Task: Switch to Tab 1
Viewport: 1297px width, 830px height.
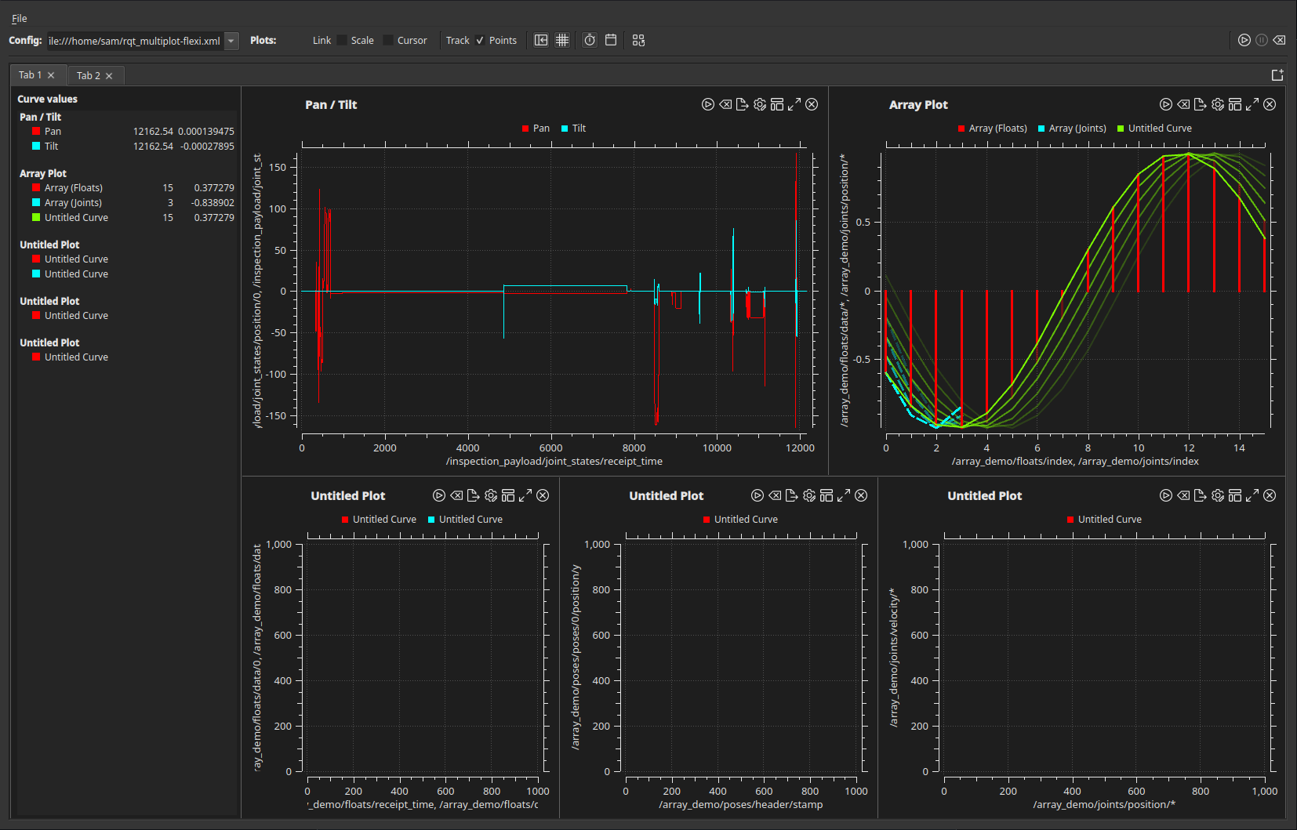Action: (30, 75)
